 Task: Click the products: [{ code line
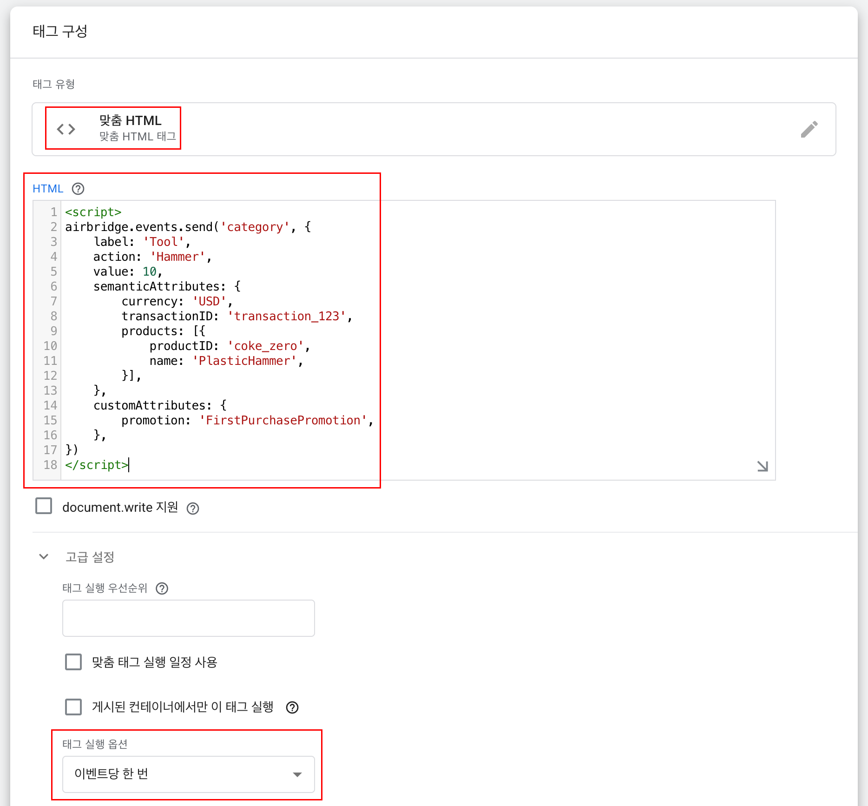(164, 331)
